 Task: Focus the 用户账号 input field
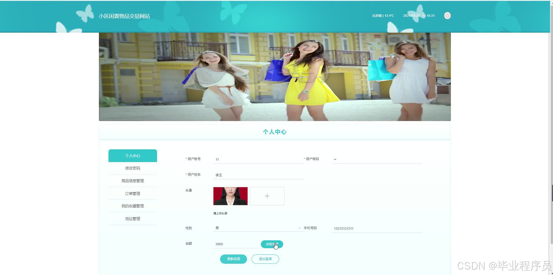pyautogui.click(x=258, y=159)
